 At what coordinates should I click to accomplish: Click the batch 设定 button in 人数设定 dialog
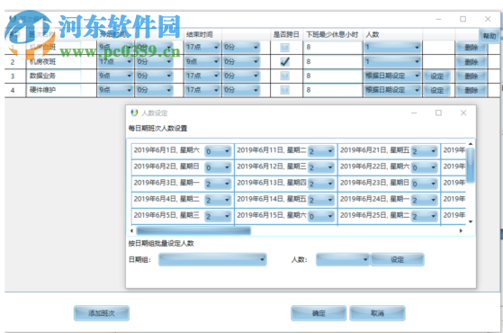point(397,259)
